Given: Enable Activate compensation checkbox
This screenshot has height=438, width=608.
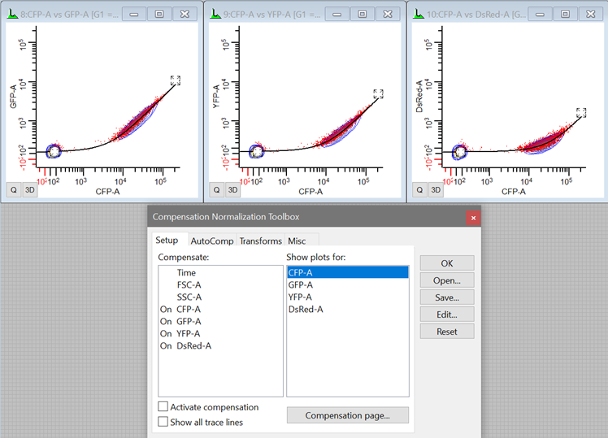Looking at the screenshot, I should coord(163,407).
